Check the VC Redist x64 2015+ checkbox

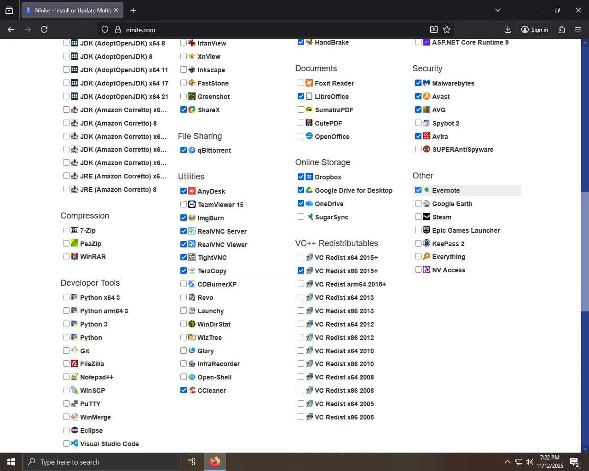pyautogui.click(x=301, y=257)
